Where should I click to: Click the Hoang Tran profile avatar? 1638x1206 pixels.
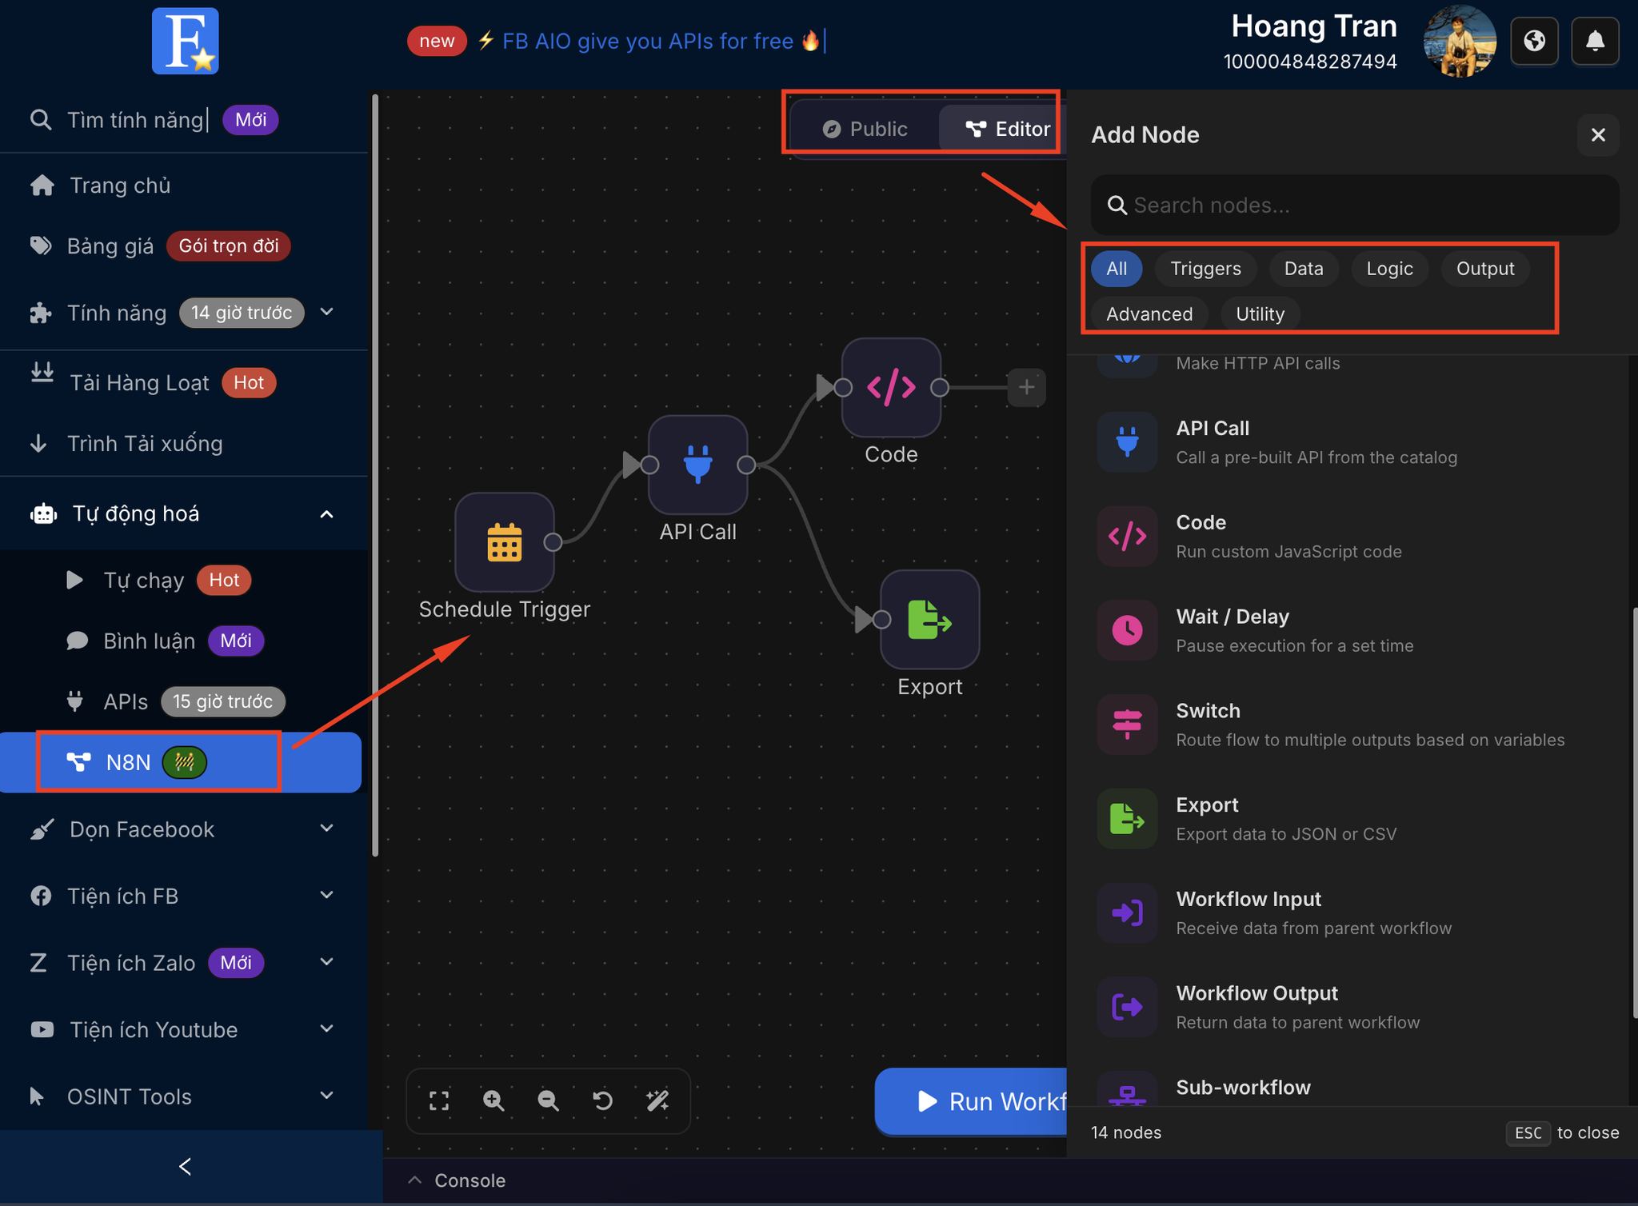pyautogui.click(x=1460, y=41)
